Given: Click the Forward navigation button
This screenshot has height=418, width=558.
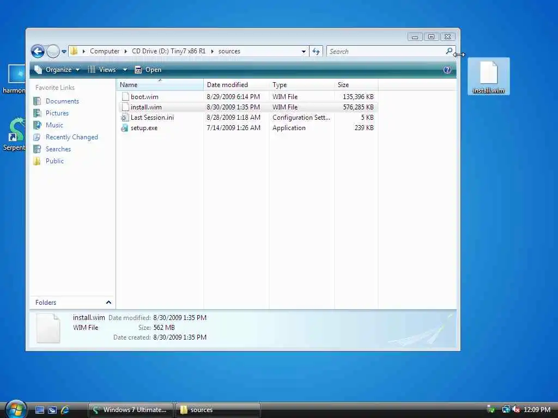Looking at the screenshot, I should pyautogui.click(x=53, y=51).
